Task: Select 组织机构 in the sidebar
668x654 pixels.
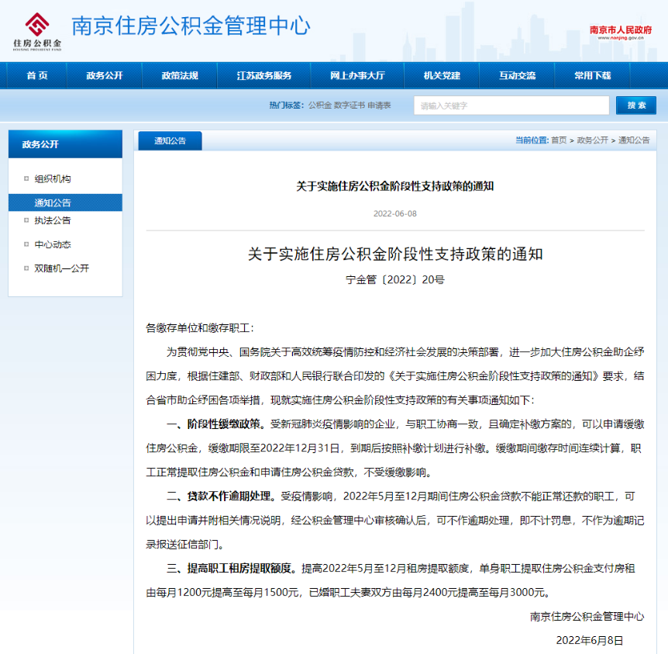Action: (x=53, y=179)
